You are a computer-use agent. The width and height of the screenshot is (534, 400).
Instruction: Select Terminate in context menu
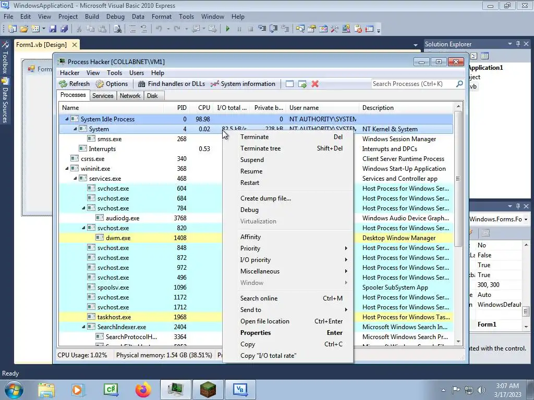click(x=288, y=137)
